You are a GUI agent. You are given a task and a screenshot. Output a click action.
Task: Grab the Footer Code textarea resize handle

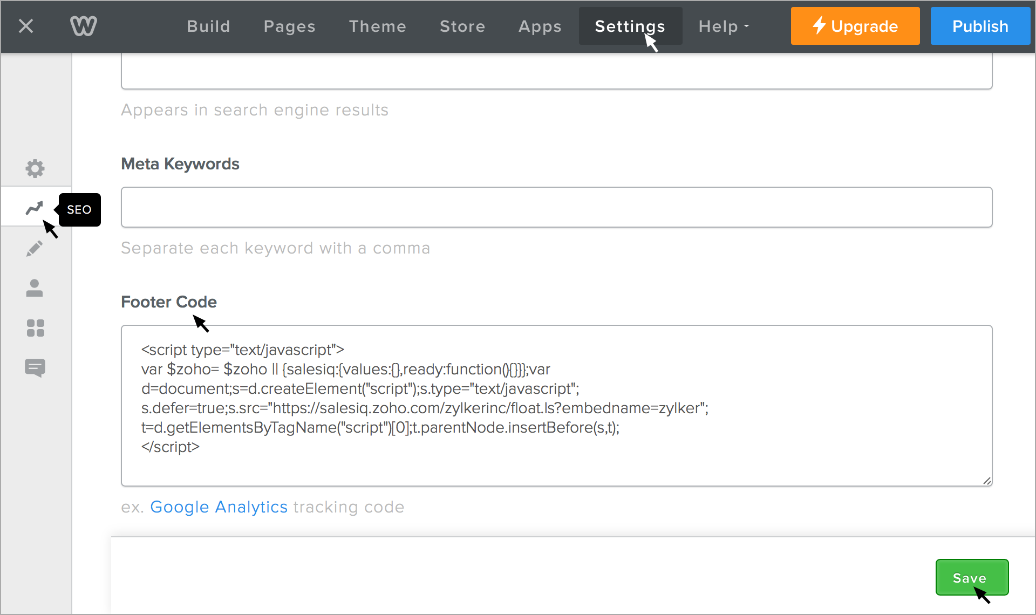(986, 481)
